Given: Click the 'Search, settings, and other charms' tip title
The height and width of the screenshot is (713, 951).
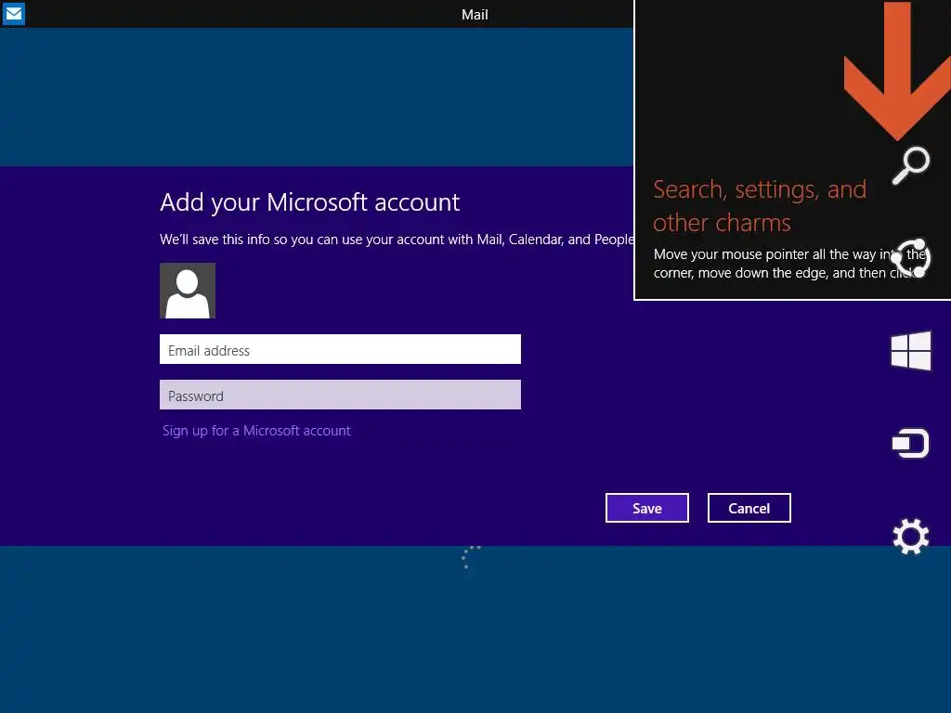Looking at the screenshot, I should pyautogui.click(x=760, y=206).
